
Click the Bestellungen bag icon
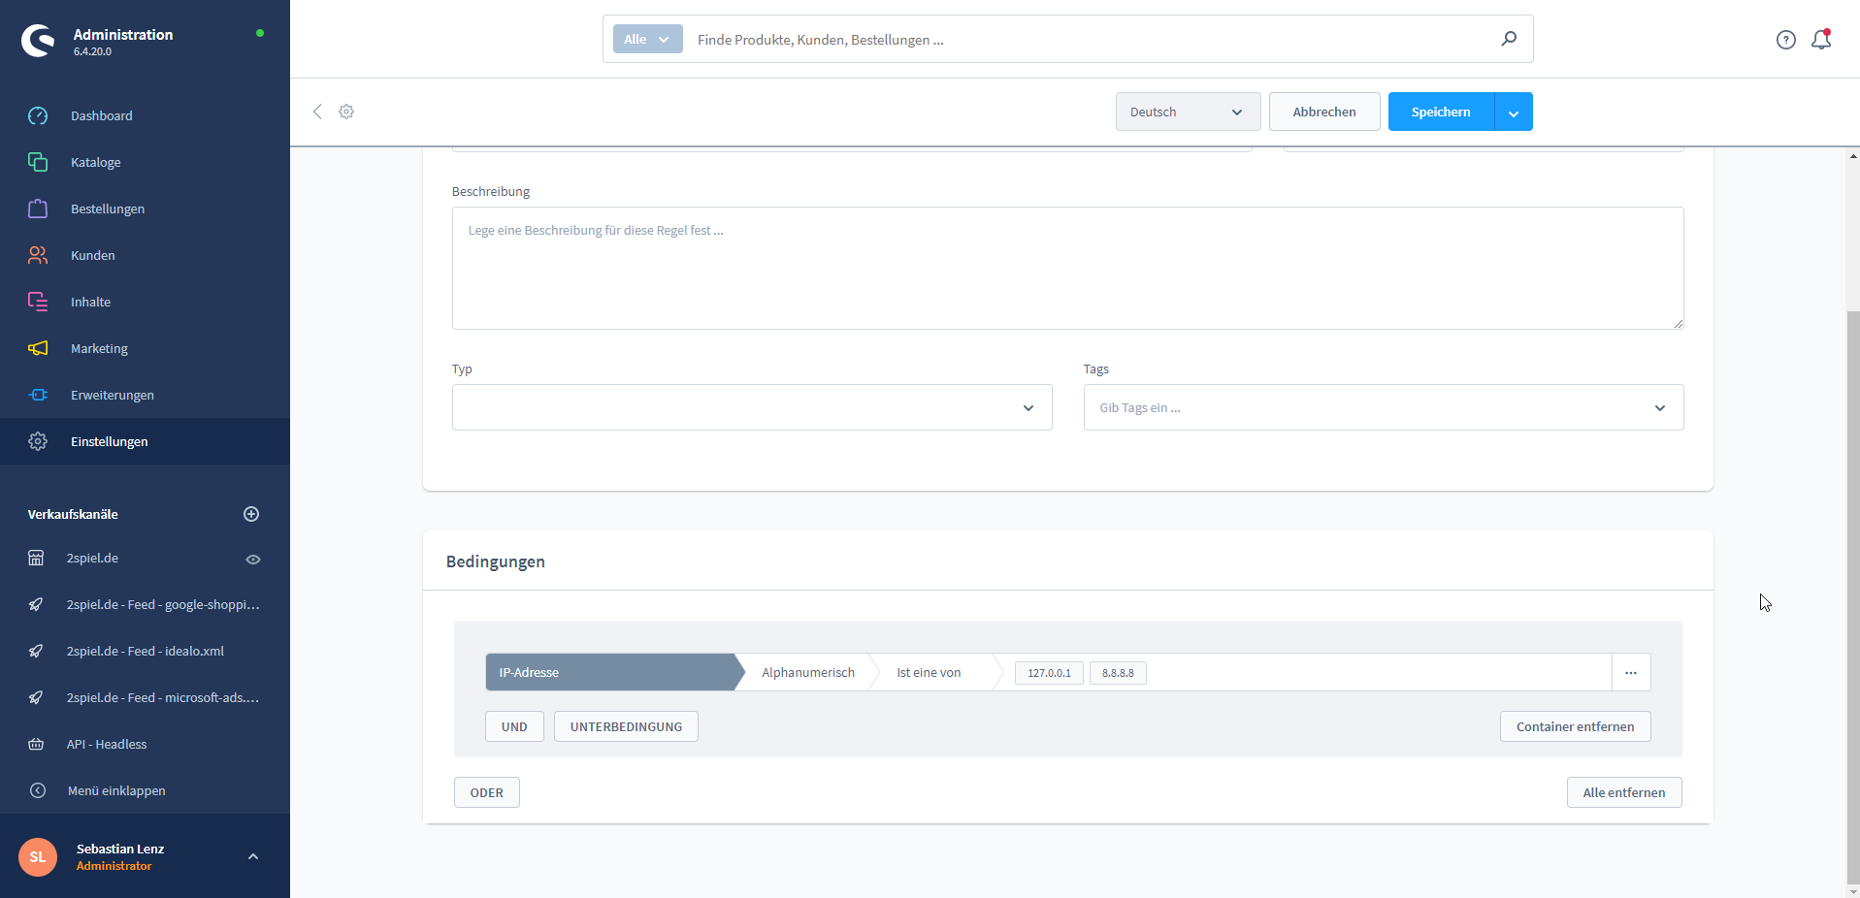coord(38,208)
